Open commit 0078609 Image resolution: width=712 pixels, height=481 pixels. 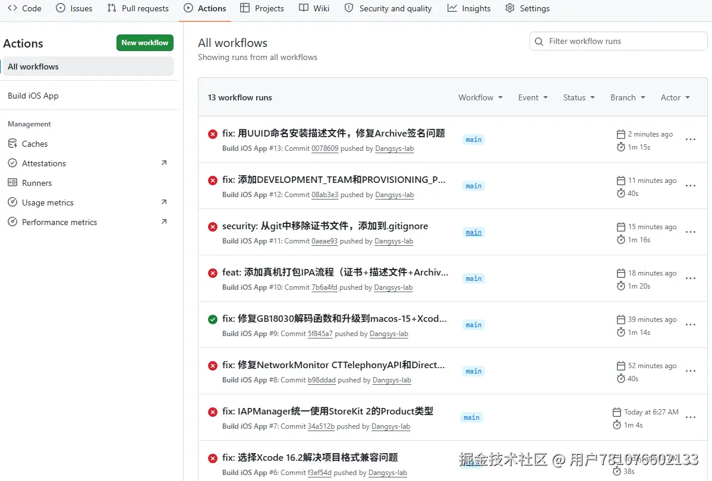325,148
